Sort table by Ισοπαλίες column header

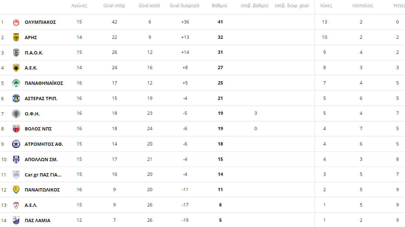[363, 6]
